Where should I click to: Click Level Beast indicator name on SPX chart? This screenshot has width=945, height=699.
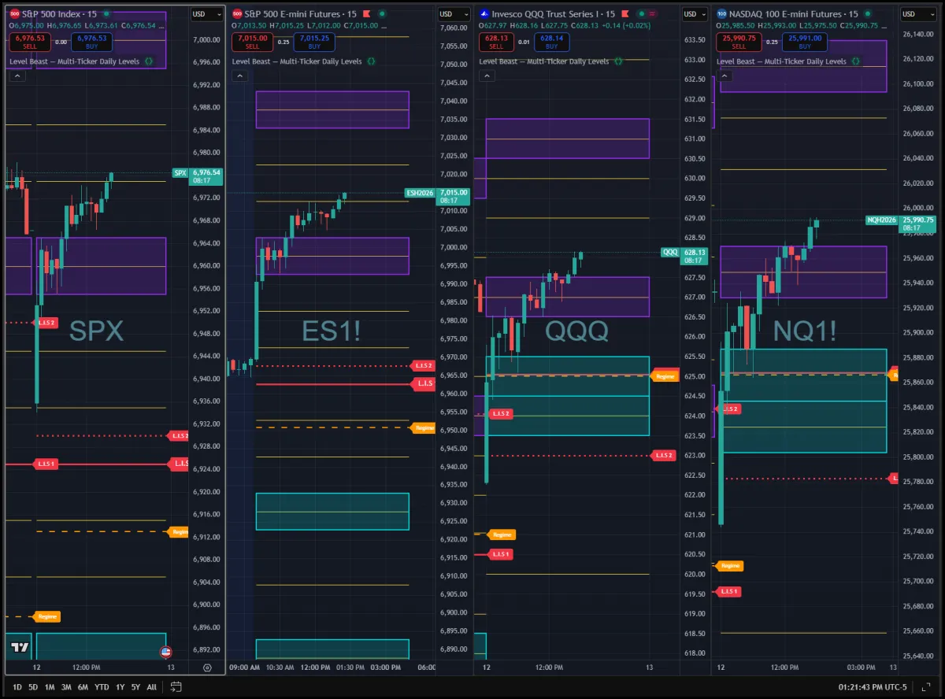pos(75,61)
